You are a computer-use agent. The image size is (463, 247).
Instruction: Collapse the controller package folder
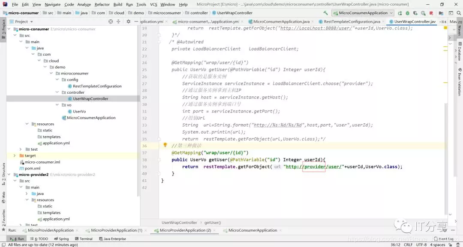click(x=57, y=92)
